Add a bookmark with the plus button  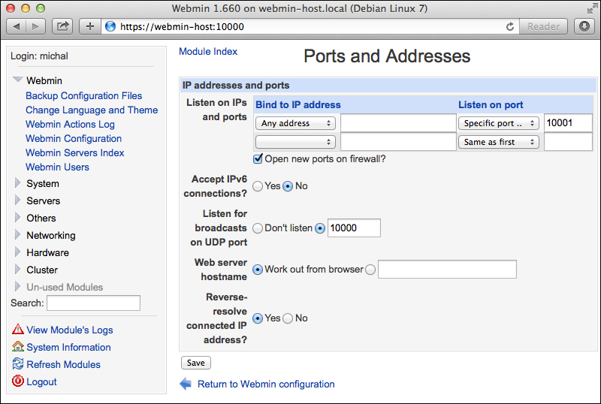coord(90,26)
